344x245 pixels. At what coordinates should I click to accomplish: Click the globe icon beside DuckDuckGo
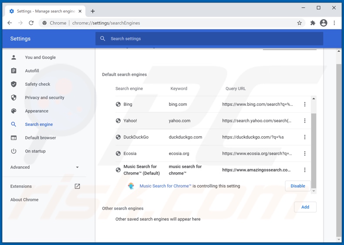click(x=118, y=137)
